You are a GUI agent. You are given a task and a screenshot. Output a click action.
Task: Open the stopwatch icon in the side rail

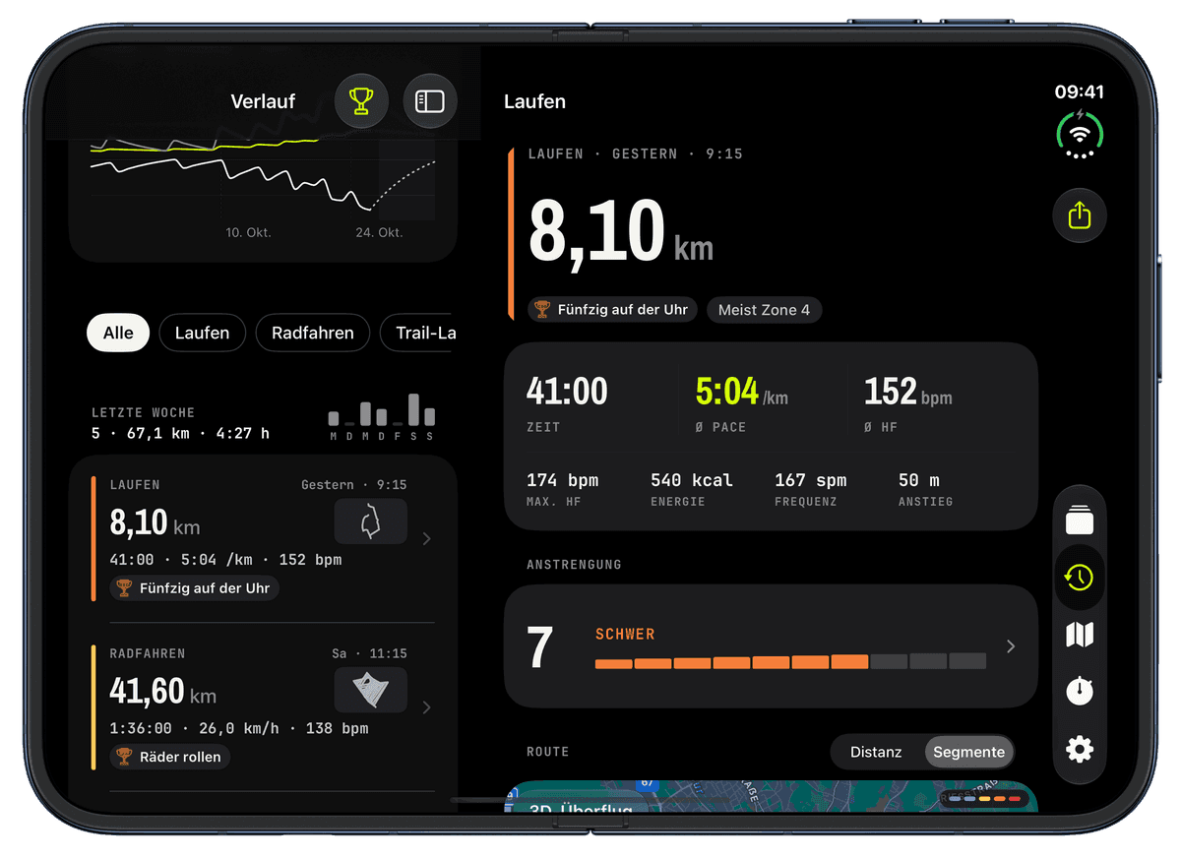(1080, 691)
